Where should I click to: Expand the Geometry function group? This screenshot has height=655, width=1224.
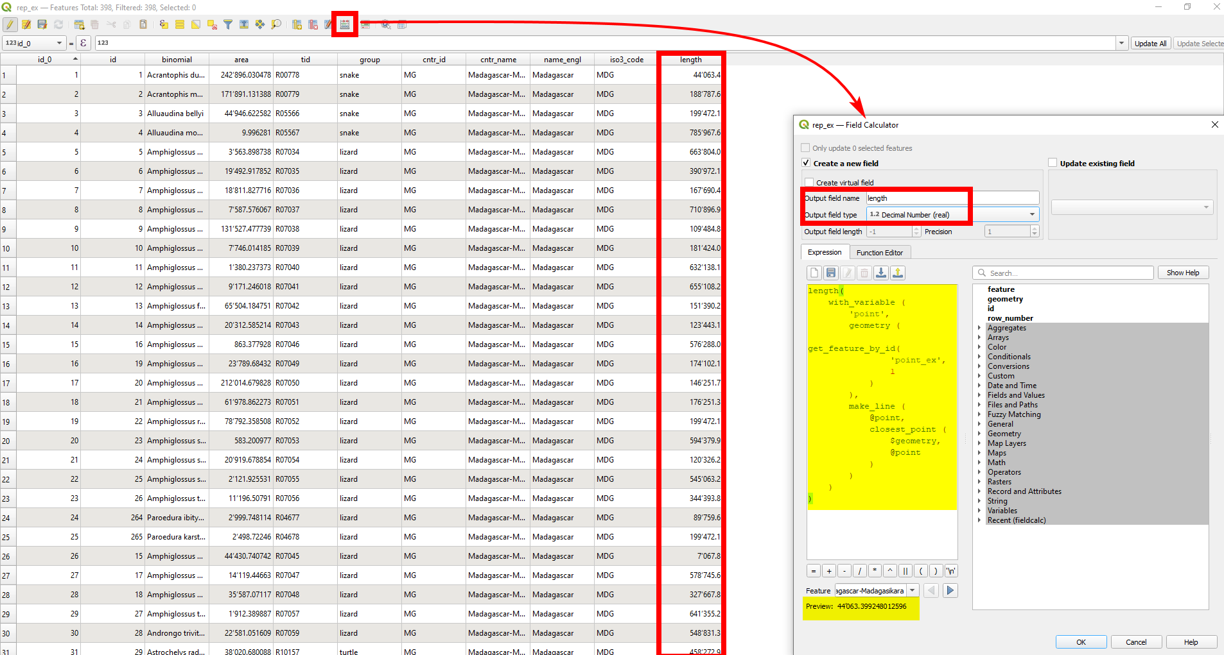tap(979, 434)
